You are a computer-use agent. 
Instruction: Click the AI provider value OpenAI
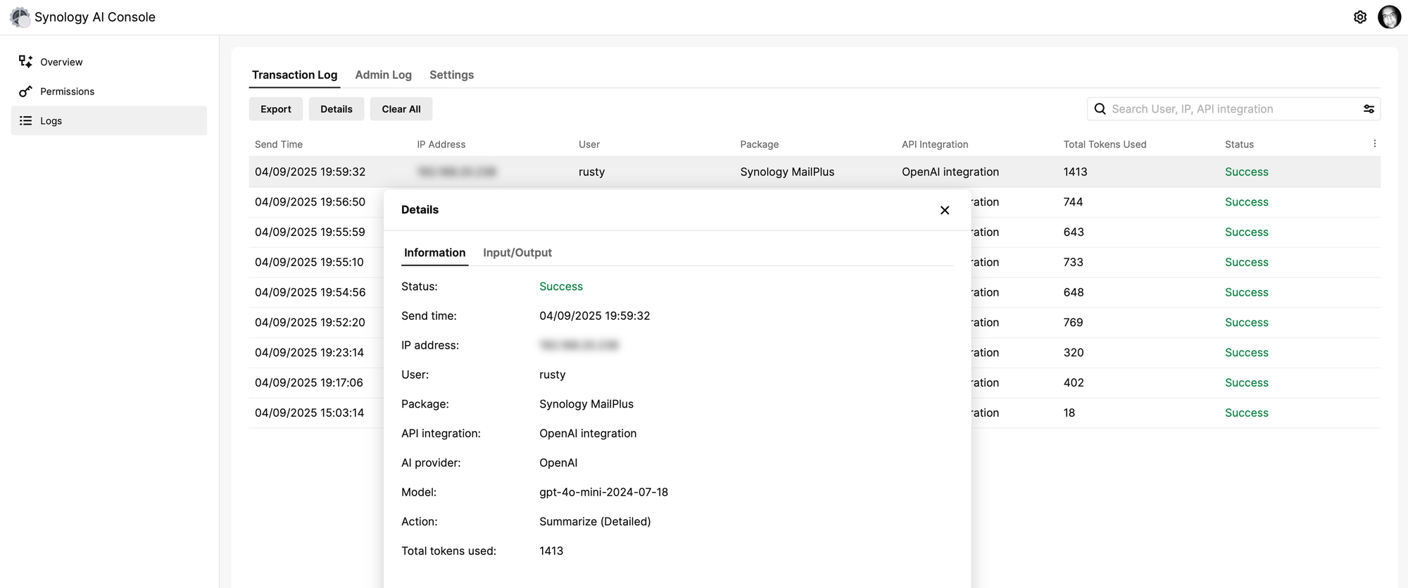tap(558, 463)
